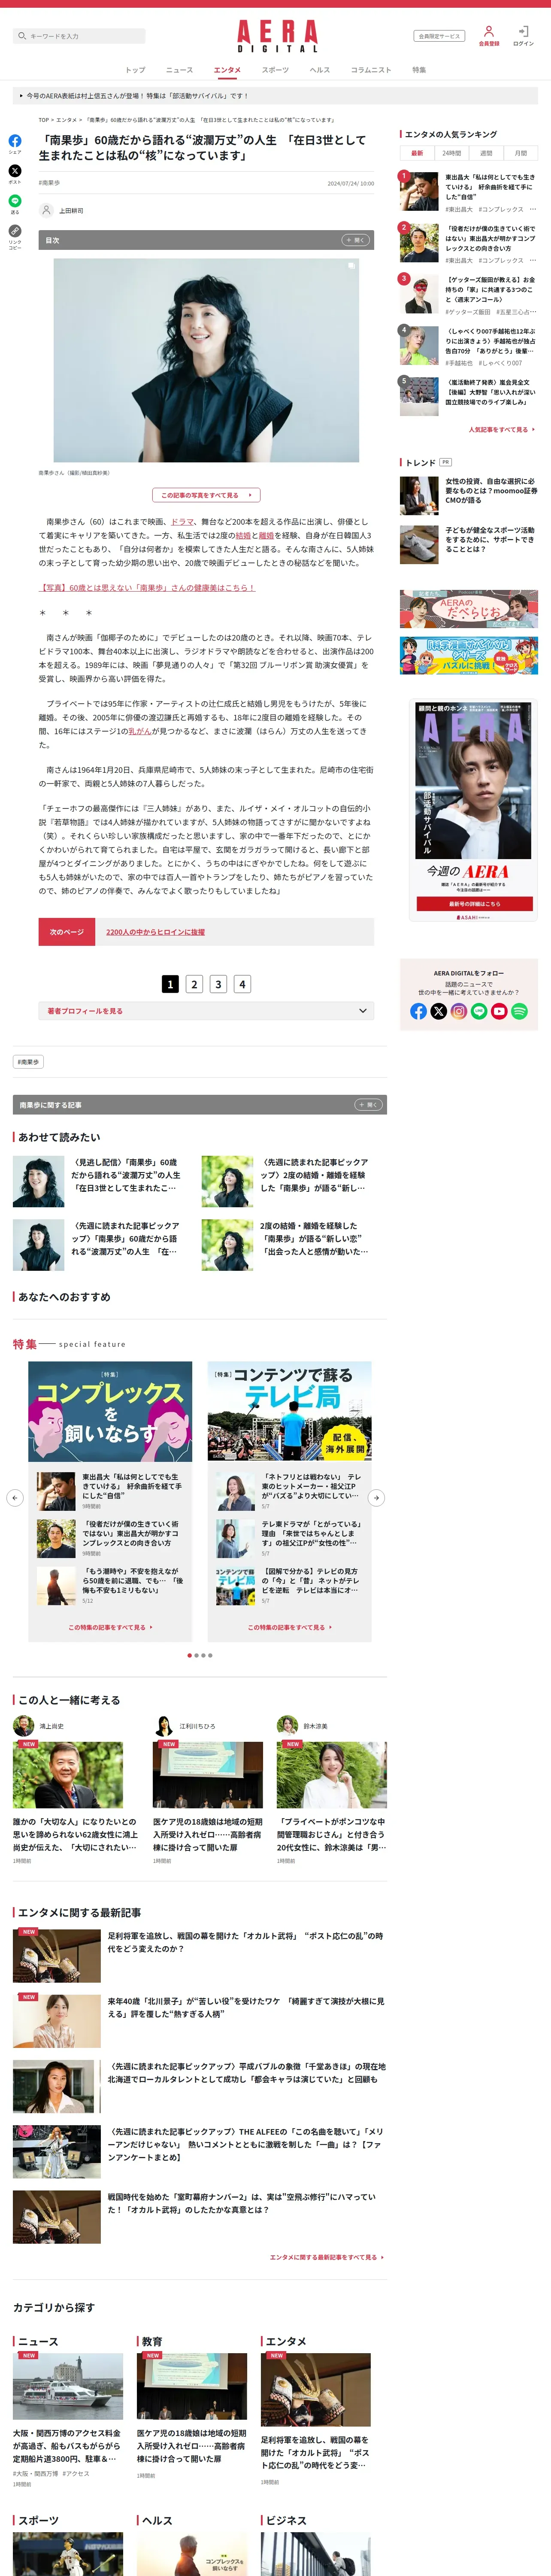Click the enlarge icon on main photo
Viewport: 551px width, 2576px height.
351,266
